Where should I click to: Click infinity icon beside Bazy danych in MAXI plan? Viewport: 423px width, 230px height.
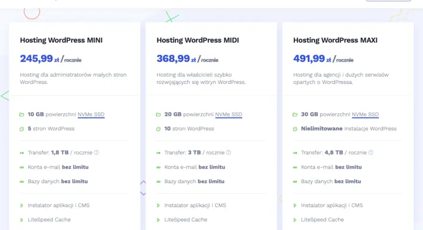coord(295,182)
